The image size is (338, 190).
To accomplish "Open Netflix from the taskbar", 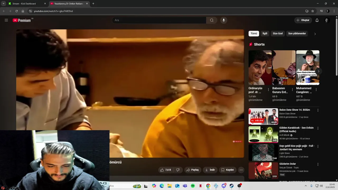I will pos(200,186).
